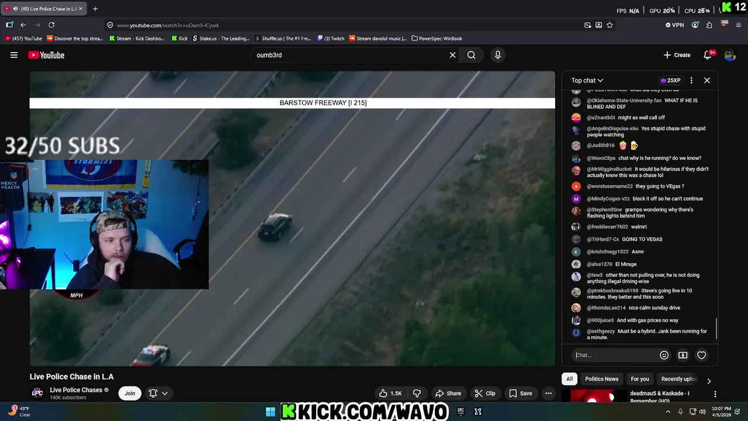Image resolution: width=748 pixels, height=421 pixels.
Task: Open the Live Police Chases channel avatar
Action: [x=37, y=394]
